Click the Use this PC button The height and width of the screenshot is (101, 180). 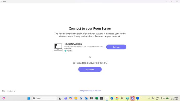tap(90, 70)
